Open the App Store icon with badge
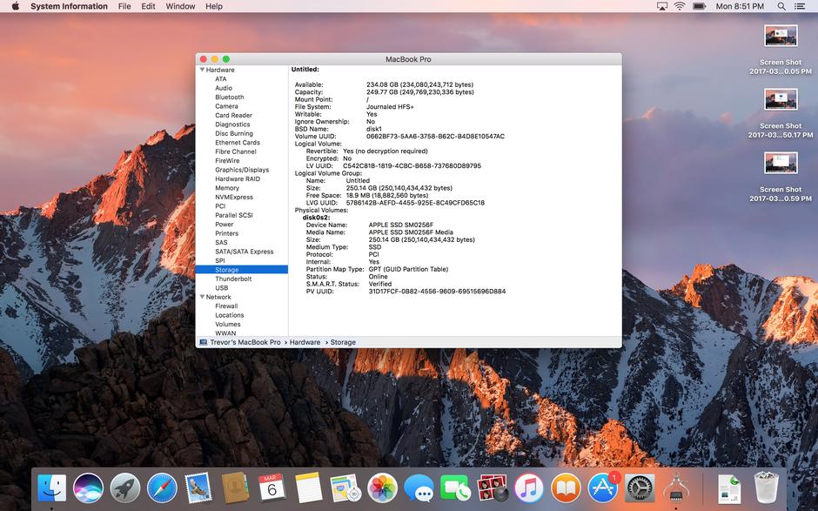This screenshot has width=818, height=511. tap(603, 487)
